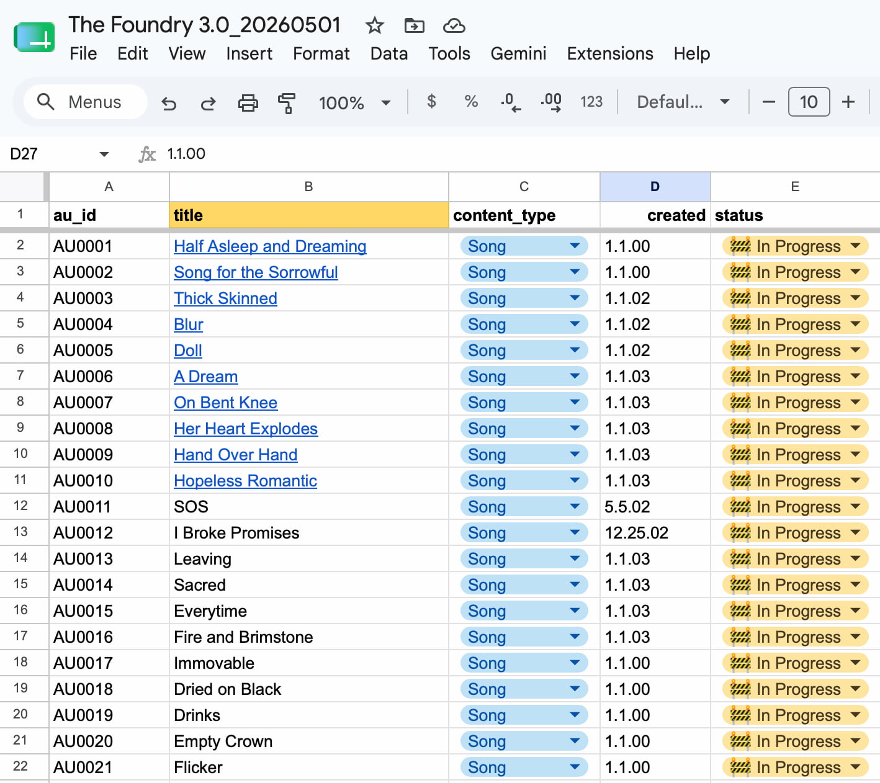The height and width of the screenshot is (783, 880).
Task: Select the title header cell
Action: pyautogui.click(x=308, y=215)
